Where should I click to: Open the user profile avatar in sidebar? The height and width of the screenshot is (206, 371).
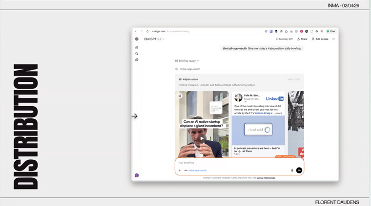pos(137,175)
